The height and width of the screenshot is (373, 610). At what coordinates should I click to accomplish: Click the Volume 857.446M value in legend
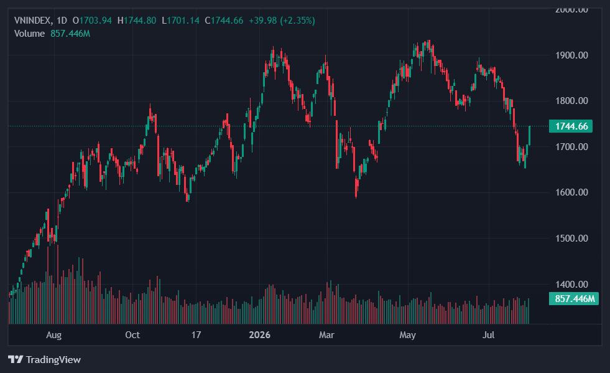click(x=70, y=34)
